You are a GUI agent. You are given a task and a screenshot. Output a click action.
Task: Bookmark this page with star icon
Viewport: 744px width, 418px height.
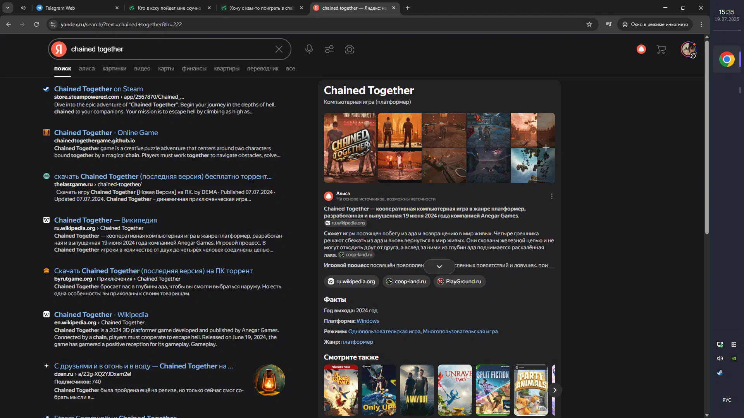(x=589, y=24)
